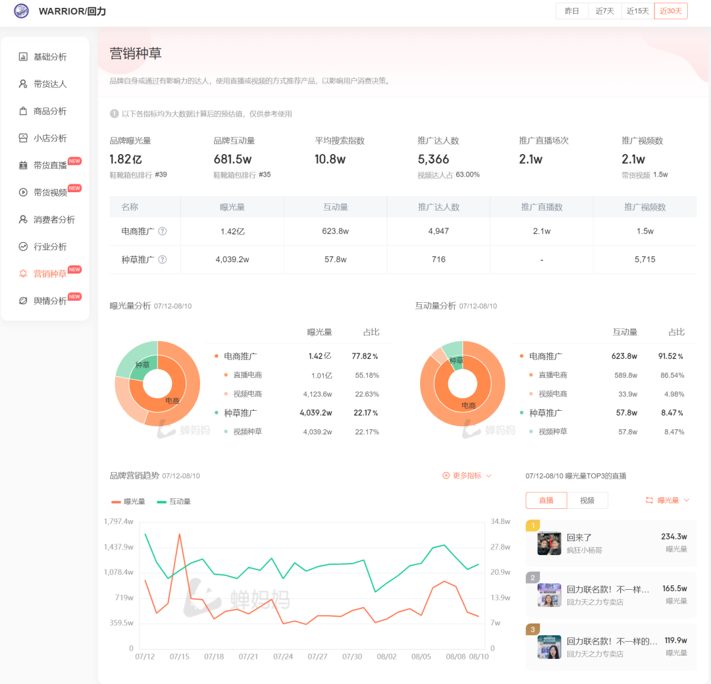Click the 小店分析 shop icon
This screenshot has height=684, width=711.
point(23,138)
